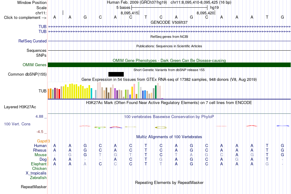
Task: Click the chr11: ruler label
Action: pos(41,13)
